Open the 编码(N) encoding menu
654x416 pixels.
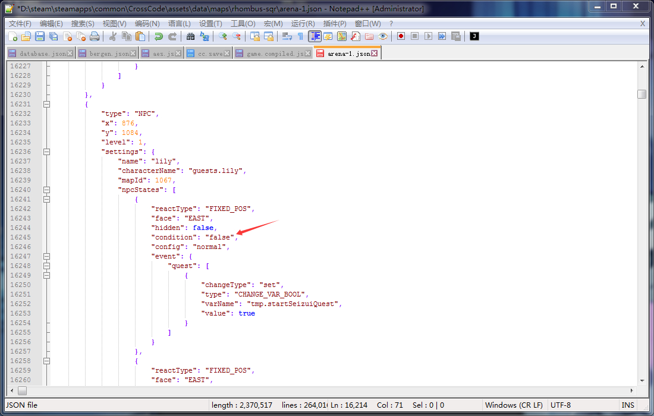(147, 23)
